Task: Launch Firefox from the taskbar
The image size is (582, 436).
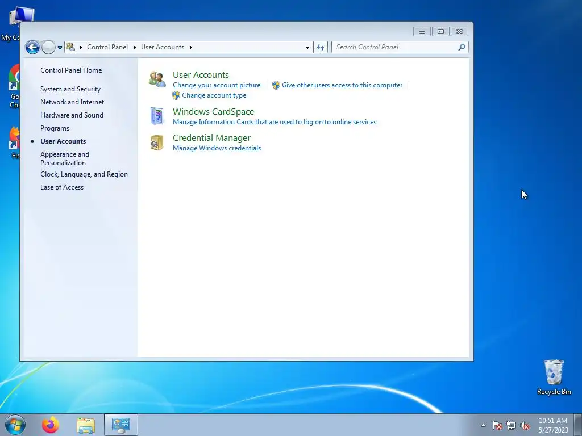Action: point(51,425)
